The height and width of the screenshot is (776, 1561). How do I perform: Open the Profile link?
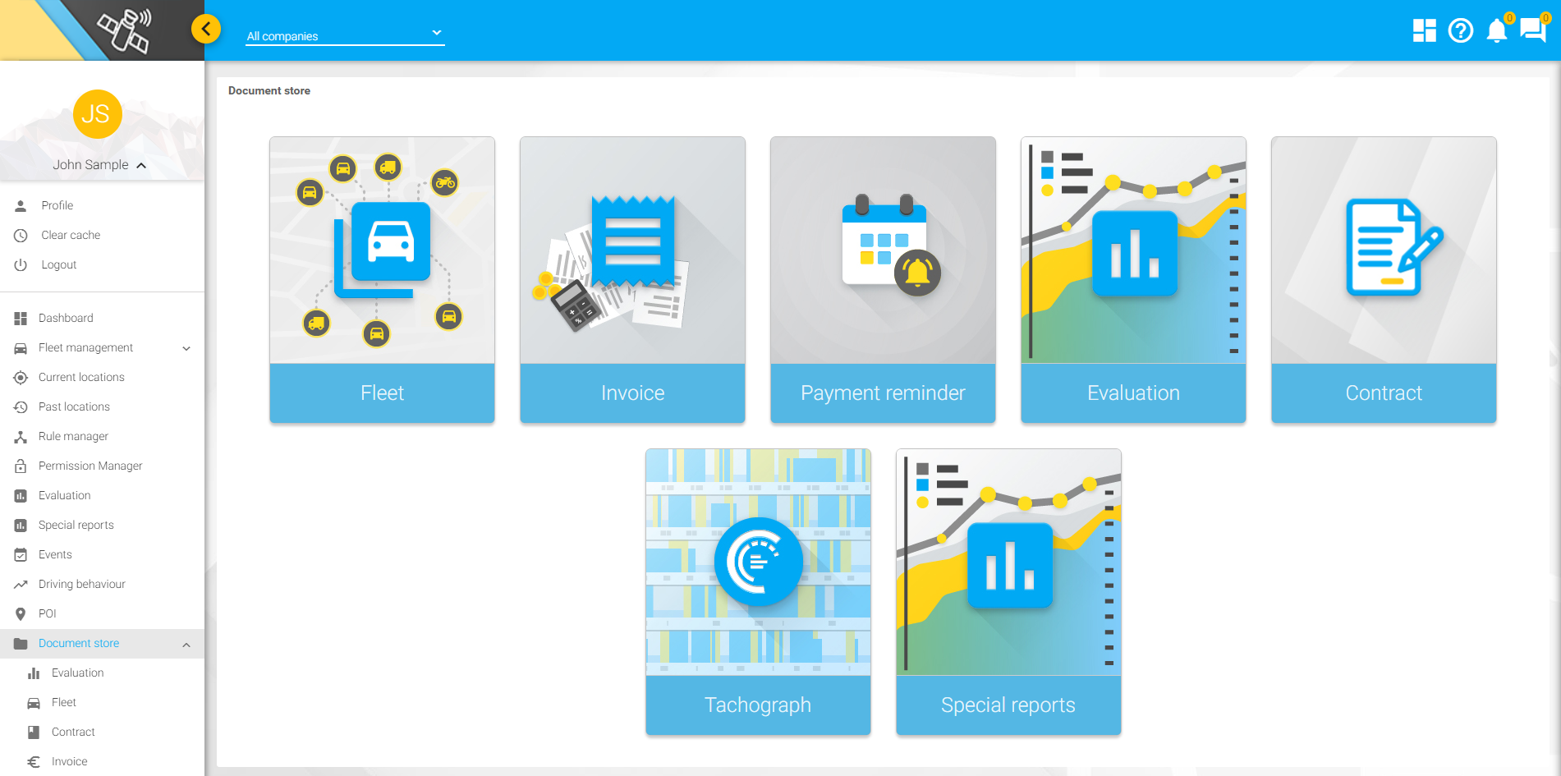pos(57,205)
